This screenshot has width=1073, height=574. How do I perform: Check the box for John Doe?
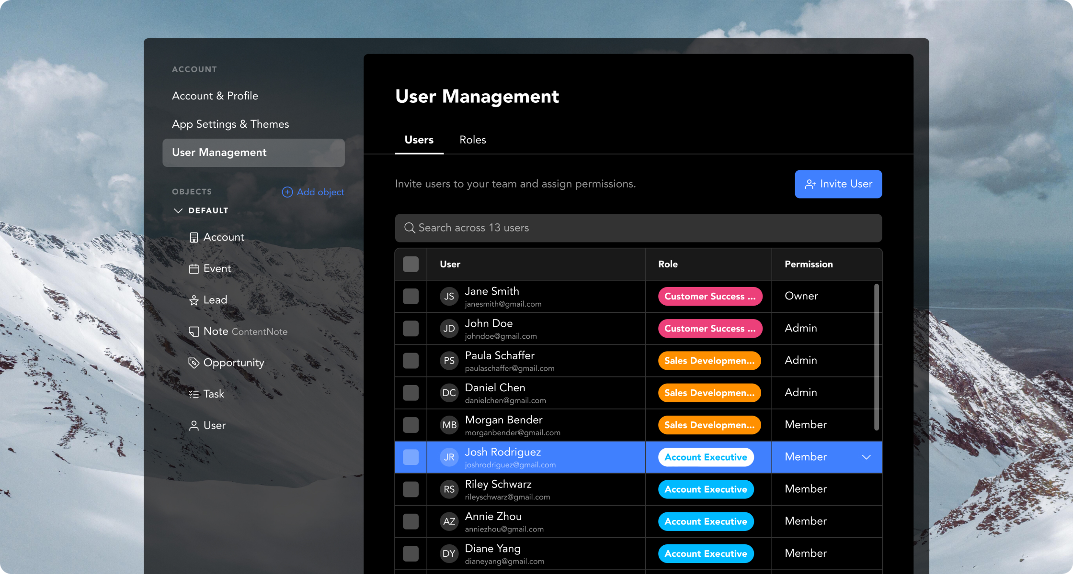pos(411,329)
